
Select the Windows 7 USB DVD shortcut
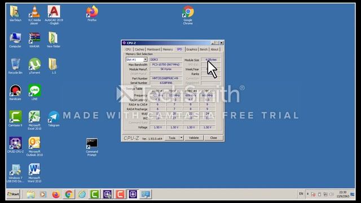pos(15,173)
